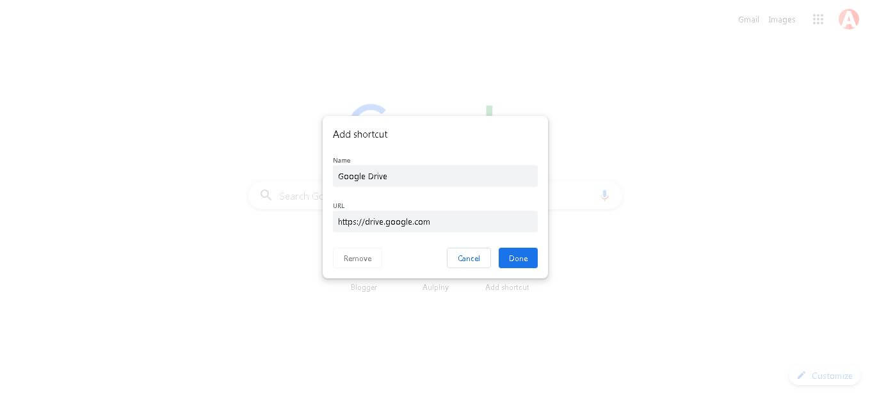Focus the Name field containing Google Drive

tap(435, 176)
